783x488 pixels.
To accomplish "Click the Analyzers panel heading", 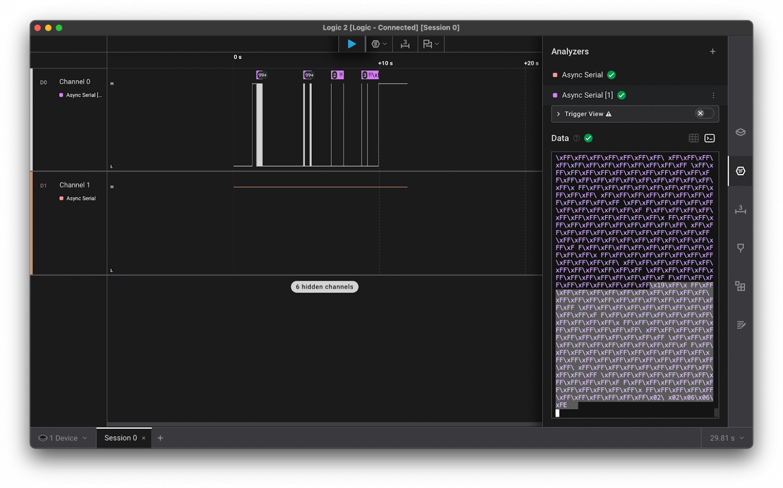I will coord(570,51).
